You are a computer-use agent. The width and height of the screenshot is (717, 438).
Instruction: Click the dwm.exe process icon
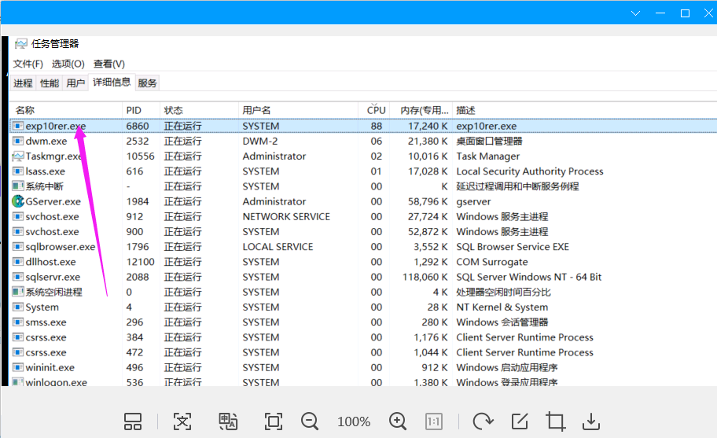coord(18,141)
